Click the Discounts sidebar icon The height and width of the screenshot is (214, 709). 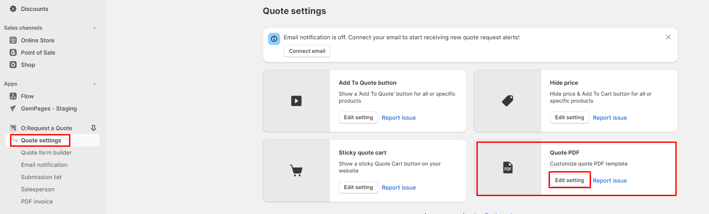pos(13,9)
